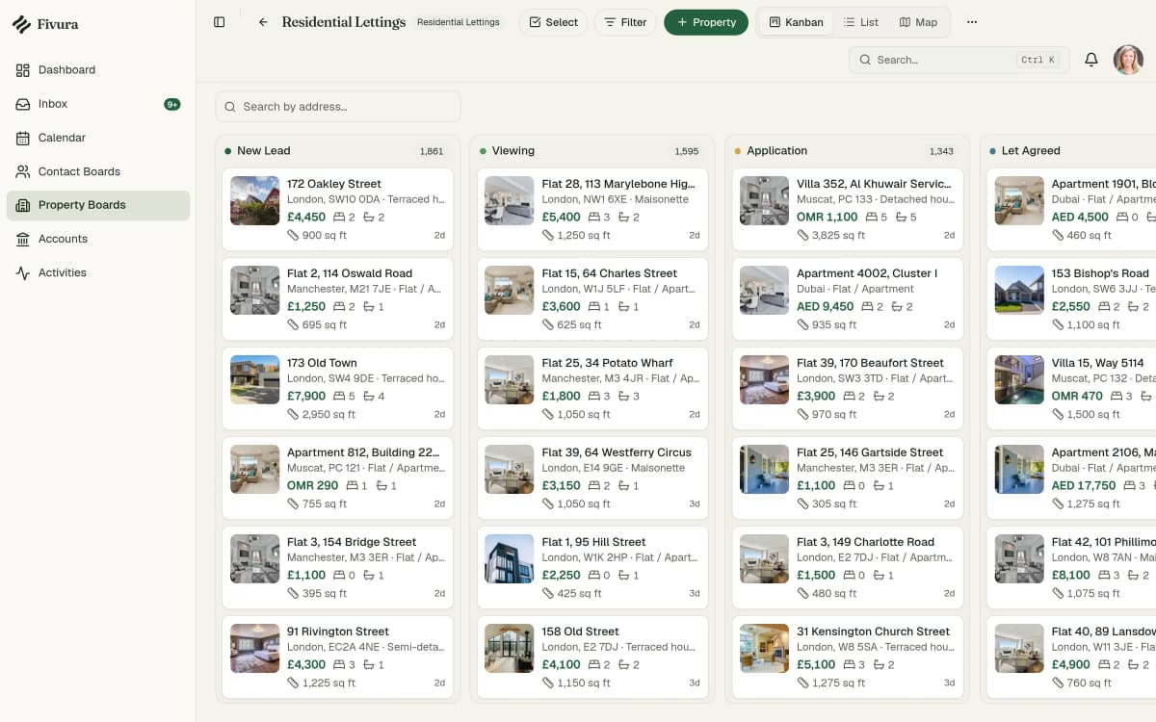The height and width of the screenshot is (722, 1156).
Task: Open 31 Kensington Church Street photo
Action: [765, 648]
